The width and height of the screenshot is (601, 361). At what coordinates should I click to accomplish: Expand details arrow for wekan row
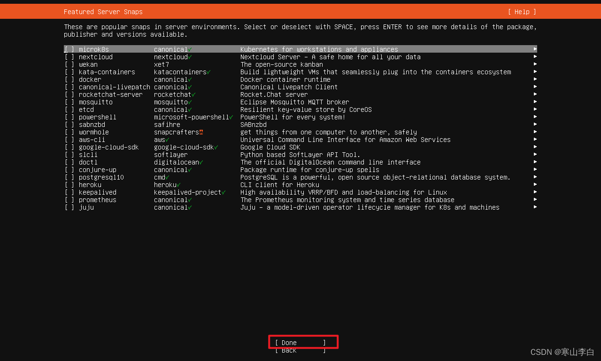tap(535, 64)
